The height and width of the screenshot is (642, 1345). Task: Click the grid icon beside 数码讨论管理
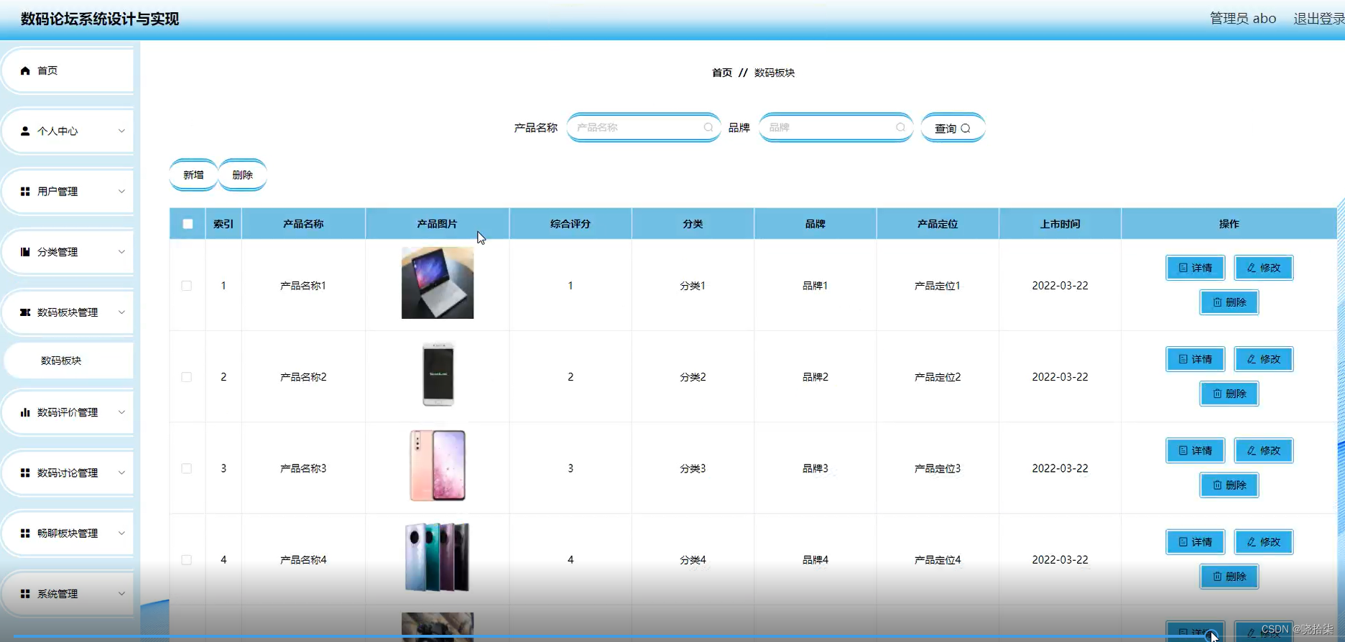click(25, 473)
